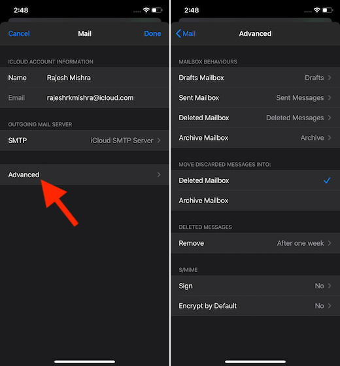This screenshot has height=366, width=340.
Task: Tap the battery icon in right status bar
Action: tap(328, 10)
